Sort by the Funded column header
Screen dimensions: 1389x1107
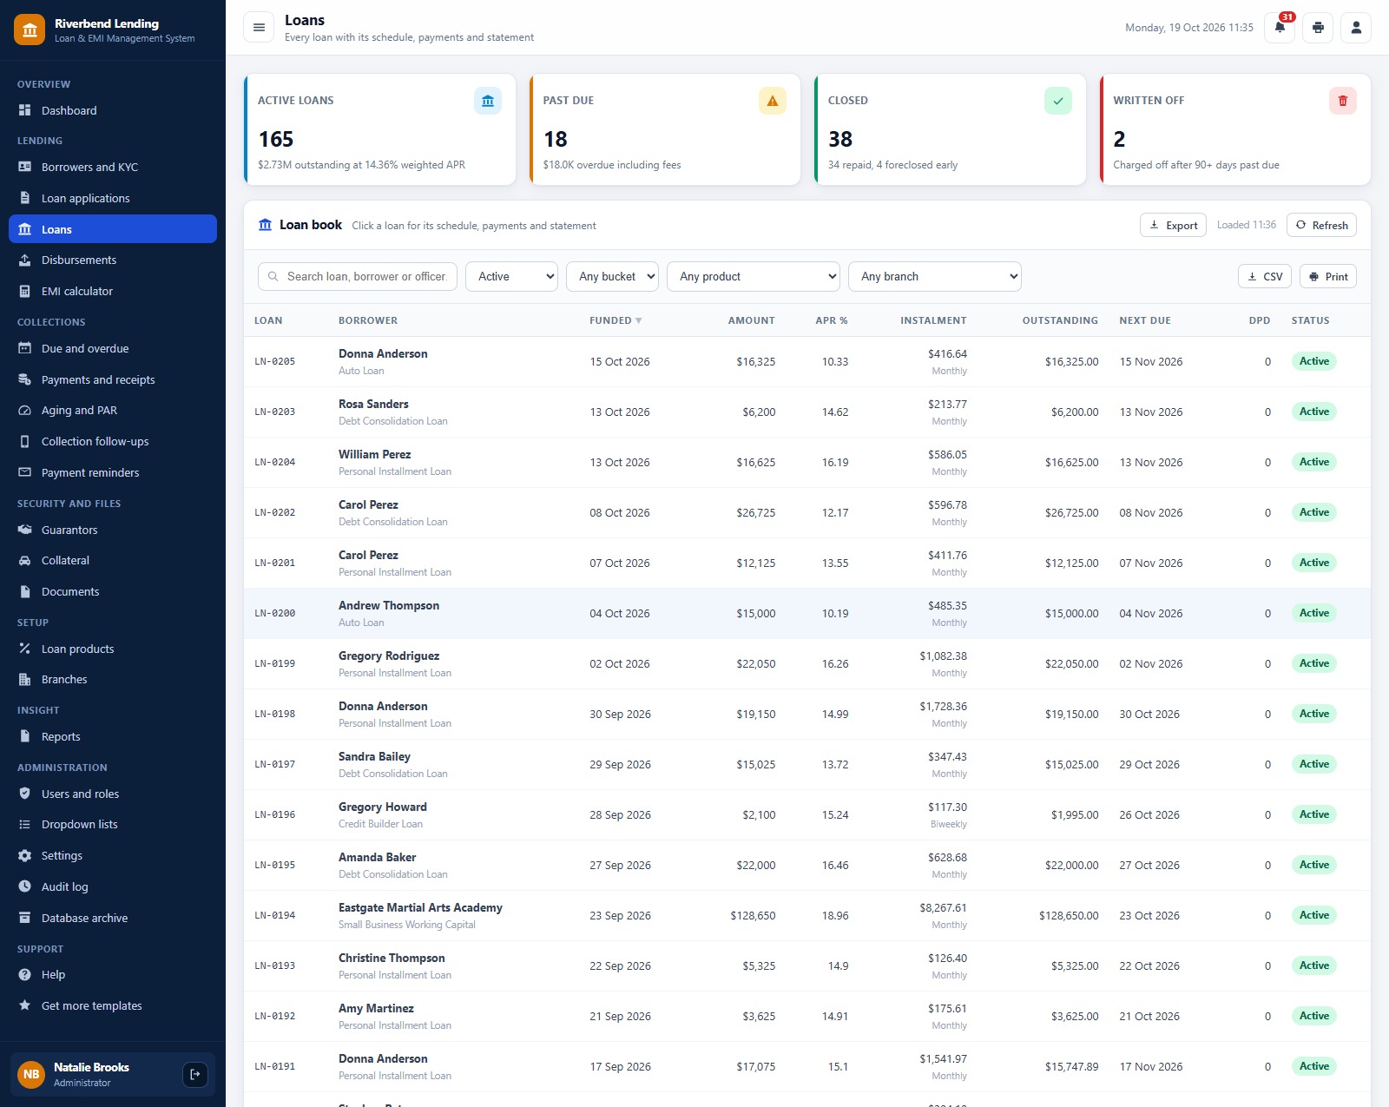click(616, 320)
